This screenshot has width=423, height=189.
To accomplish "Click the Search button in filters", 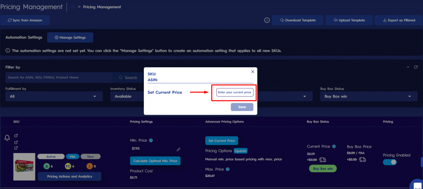I will (x=128, y=78).
